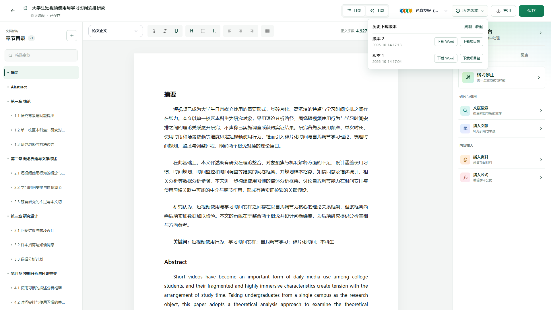Insert a bulleted list

pyautogui.click(x=203, y=31)
